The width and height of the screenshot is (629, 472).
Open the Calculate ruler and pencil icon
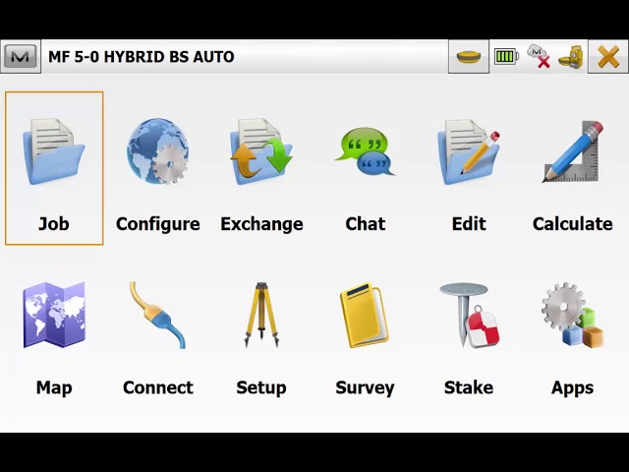572,152
